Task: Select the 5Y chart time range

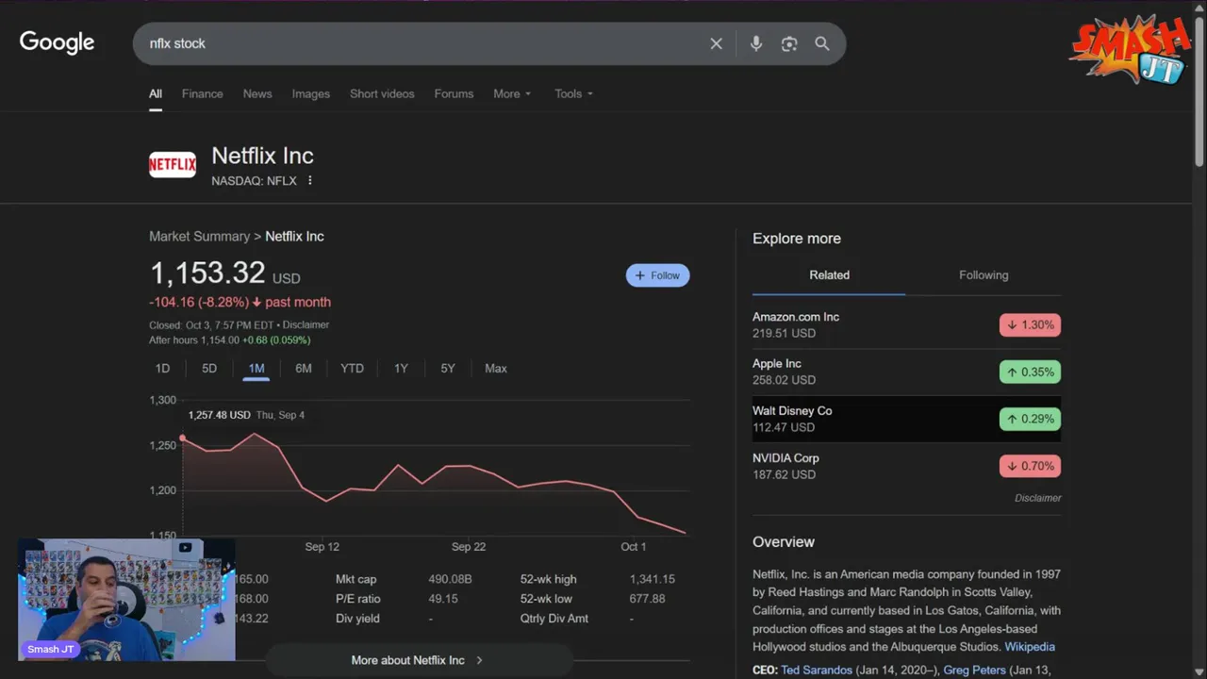Action: click(x=448, y=369)
